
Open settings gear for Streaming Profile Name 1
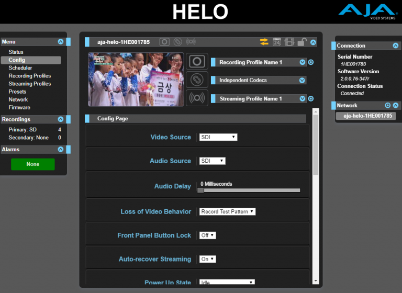pos(311,99)
